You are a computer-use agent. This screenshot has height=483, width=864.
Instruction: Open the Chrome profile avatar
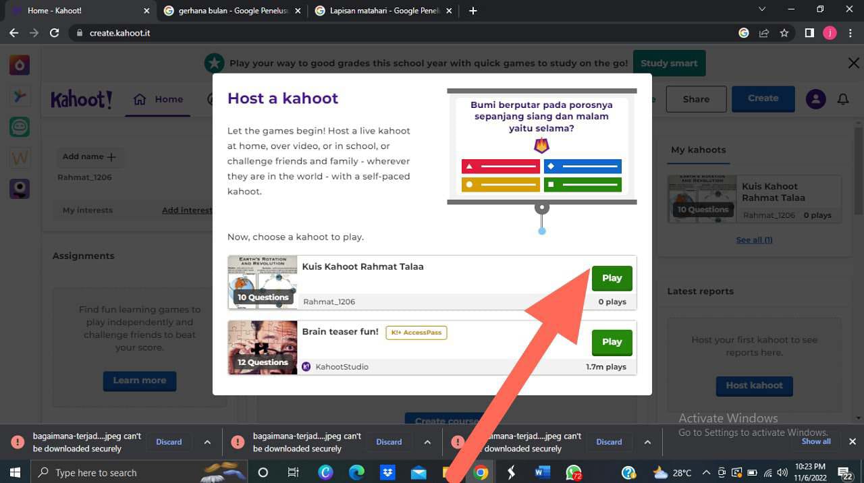830,32
